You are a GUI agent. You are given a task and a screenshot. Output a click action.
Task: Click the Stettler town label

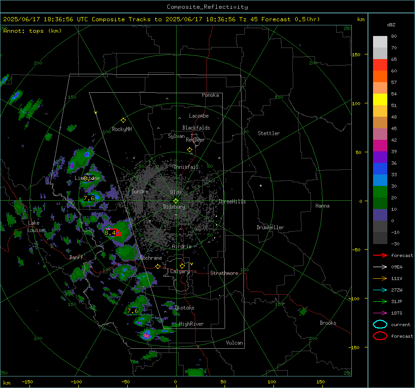tap(269, 133)
